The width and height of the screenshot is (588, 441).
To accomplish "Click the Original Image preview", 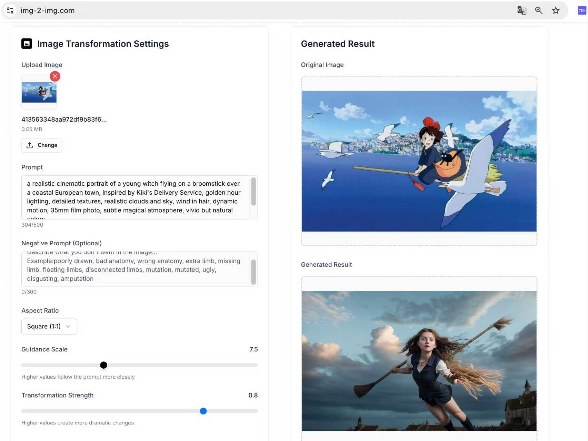I will 419,161.
